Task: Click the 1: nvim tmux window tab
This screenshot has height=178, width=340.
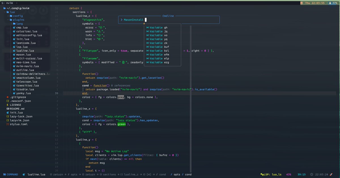Action: point(8,3)
